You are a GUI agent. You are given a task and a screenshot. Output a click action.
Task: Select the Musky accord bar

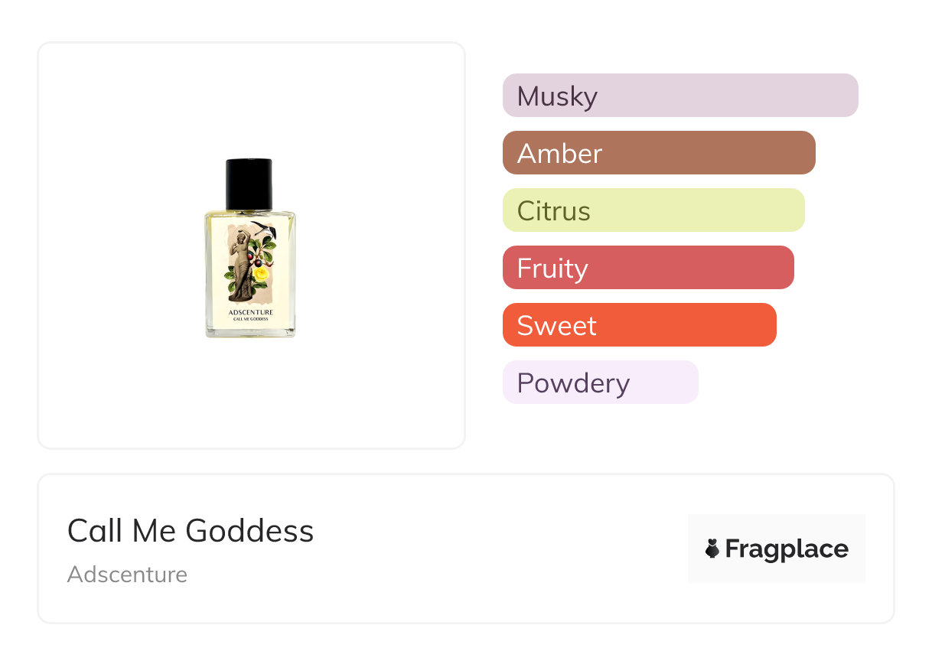pos(679,96)
